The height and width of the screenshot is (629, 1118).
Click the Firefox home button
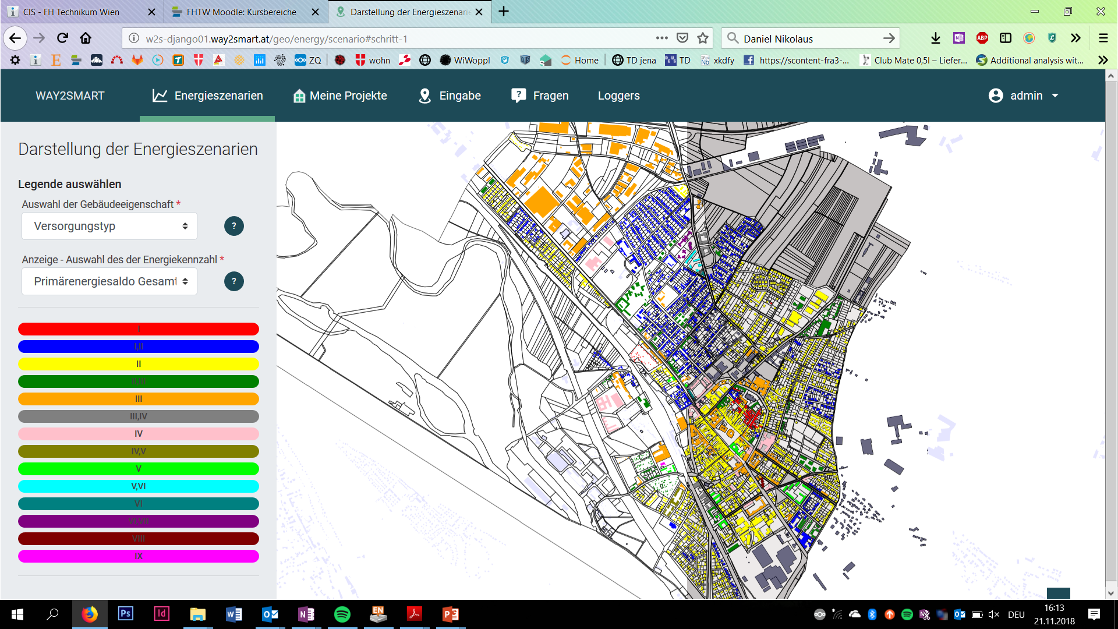pos(86,38)
